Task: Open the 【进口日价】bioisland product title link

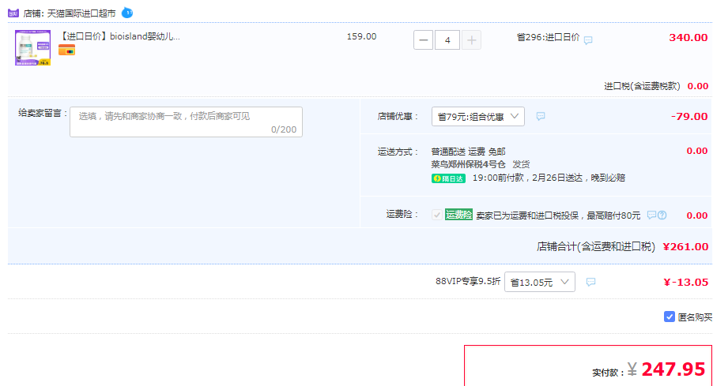Action: click(120, 36)
